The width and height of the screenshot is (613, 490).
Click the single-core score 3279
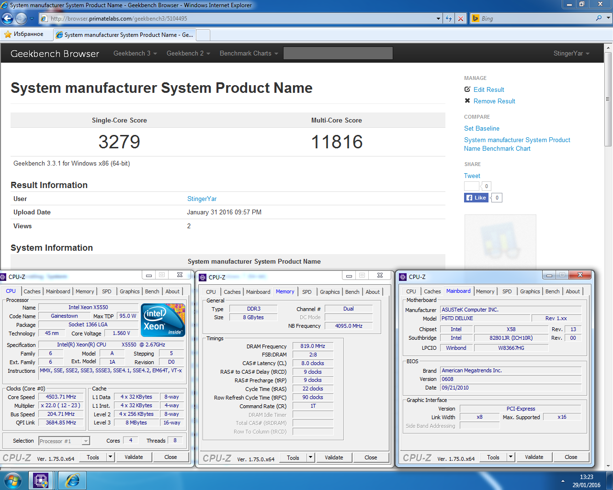(x=119, y=142)
